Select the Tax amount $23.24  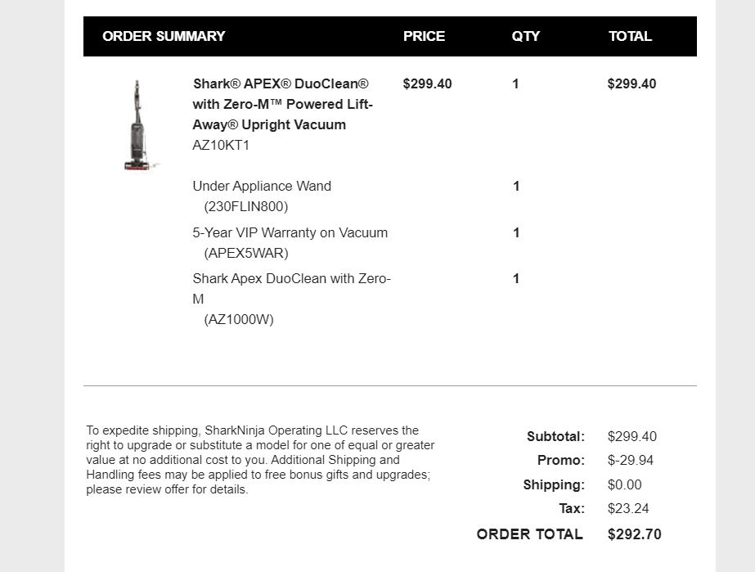(628, 508)
